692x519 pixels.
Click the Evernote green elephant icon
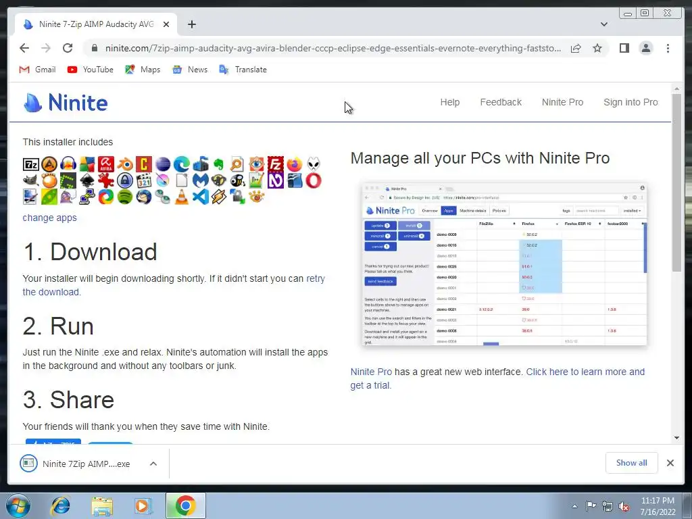click(219, 165)
